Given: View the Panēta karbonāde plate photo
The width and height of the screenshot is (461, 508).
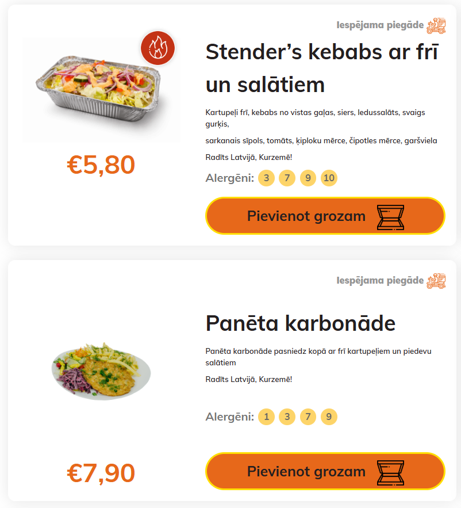Looking at the screenshot, I should click(101, 371).
